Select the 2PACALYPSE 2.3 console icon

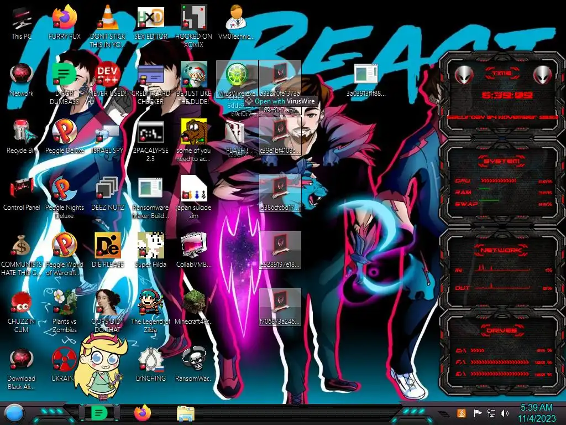pos(150,141)
